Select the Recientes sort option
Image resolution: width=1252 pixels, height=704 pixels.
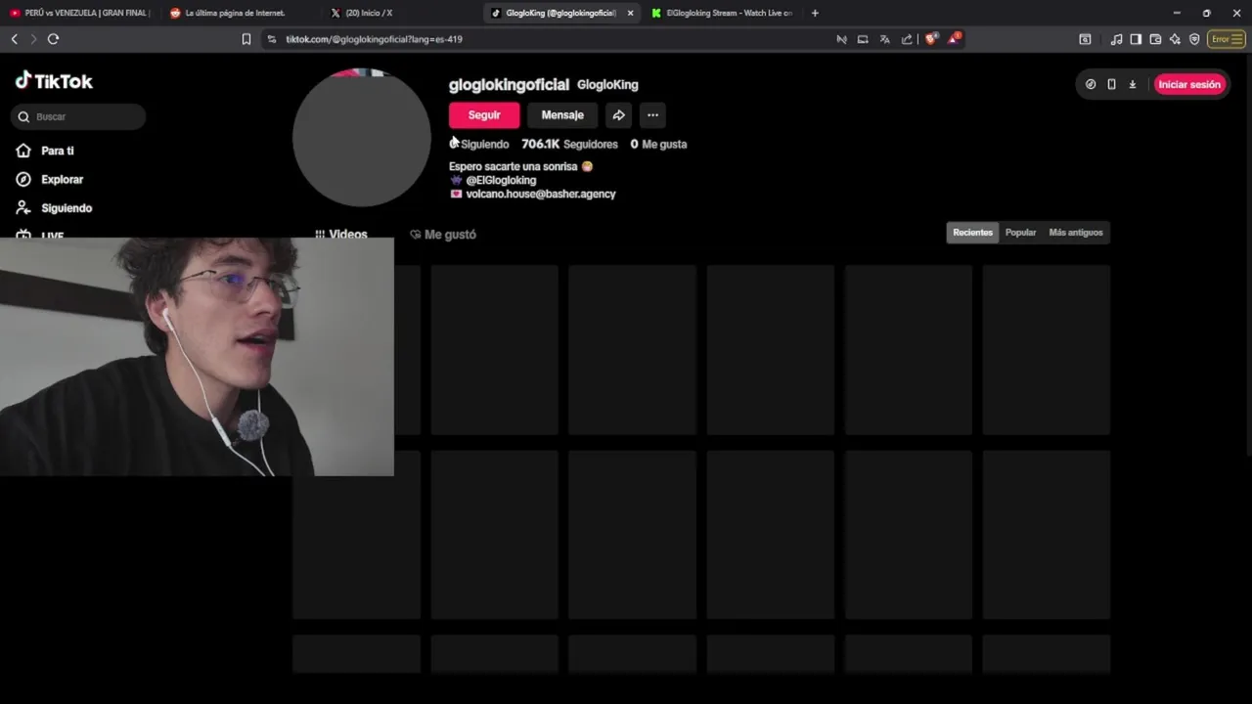tap(972, 233)
